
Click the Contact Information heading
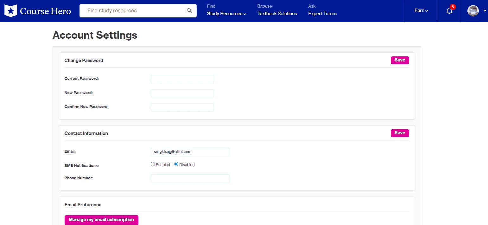pos(86,133)
